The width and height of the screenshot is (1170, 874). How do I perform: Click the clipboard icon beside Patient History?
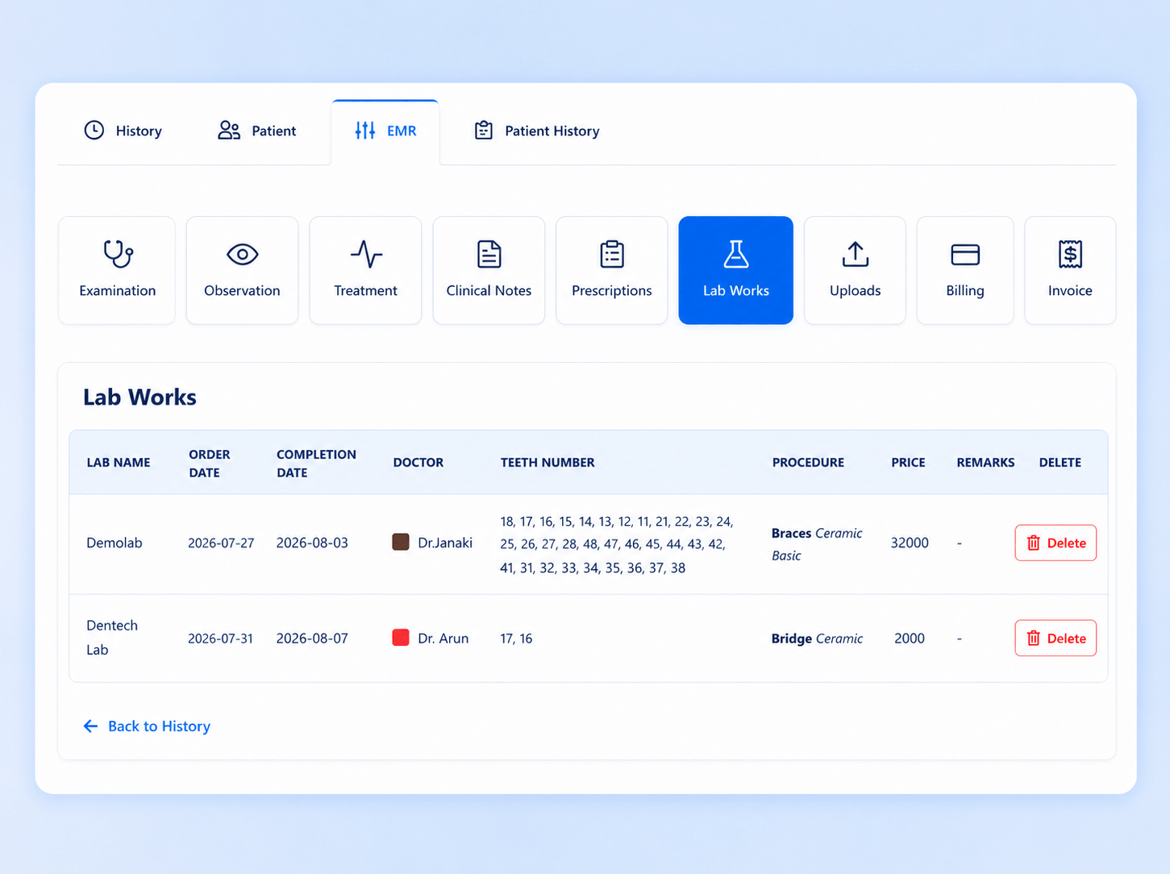(484, 131)
